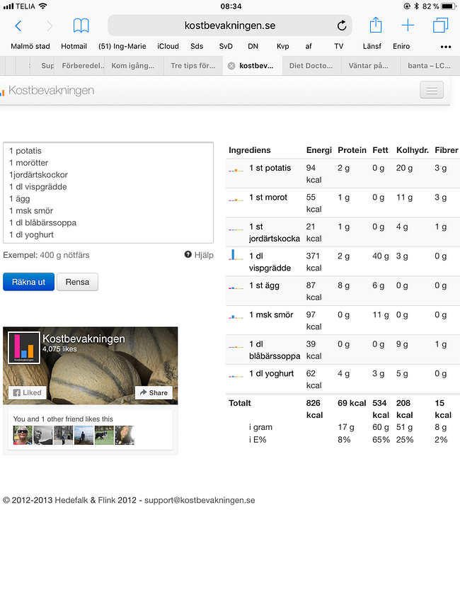Click the Facebook Liked button
Screen dimensions: 460x614
pyautogui.click(x=28, y=392)
